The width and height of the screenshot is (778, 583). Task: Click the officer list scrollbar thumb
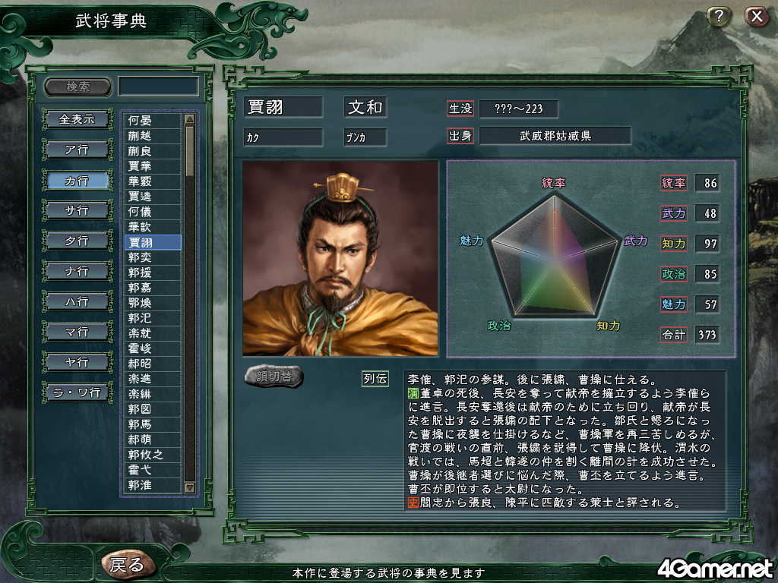189,151
